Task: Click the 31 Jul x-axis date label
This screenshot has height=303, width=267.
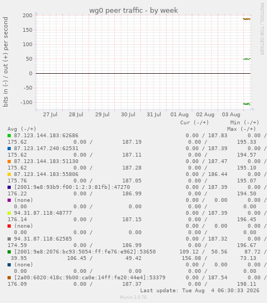Action: [154, 115]
